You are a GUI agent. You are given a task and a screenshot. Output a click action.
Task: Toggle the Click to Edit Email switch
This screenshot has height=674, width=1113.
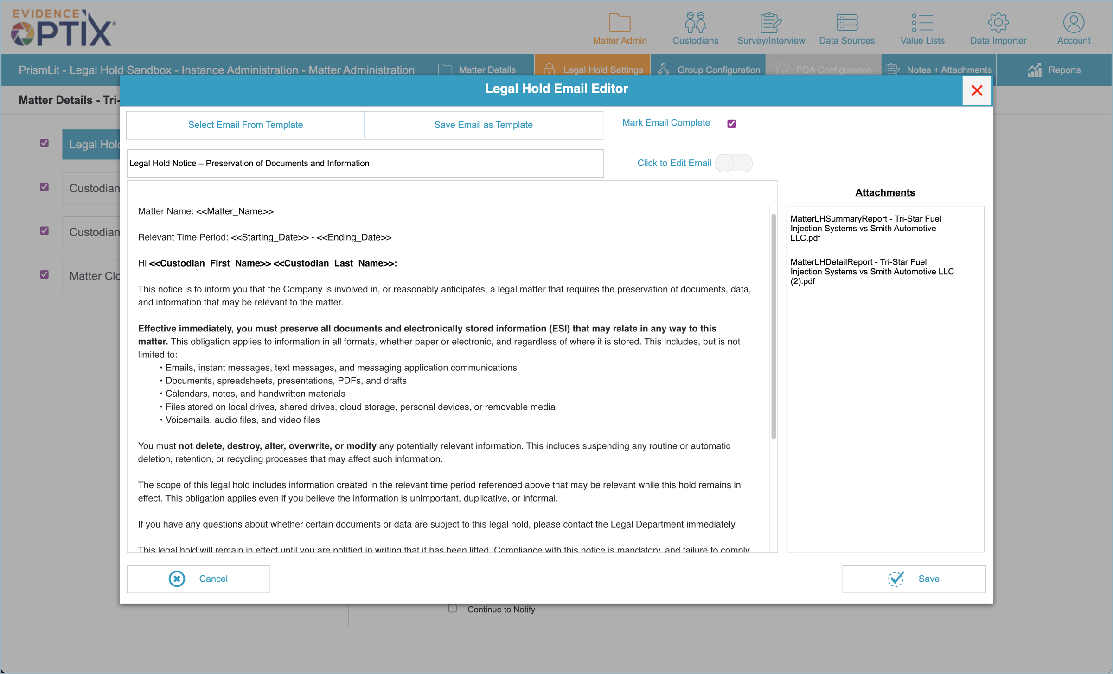(733, 163)
